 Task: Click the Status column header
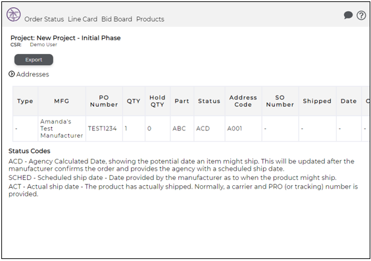tap(209, 101)
